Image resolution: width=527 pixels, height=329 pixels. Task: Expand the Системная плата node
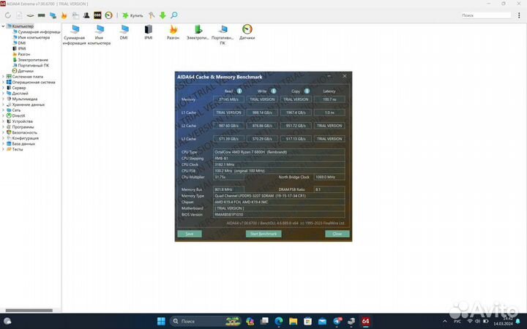tap(3, 77)
